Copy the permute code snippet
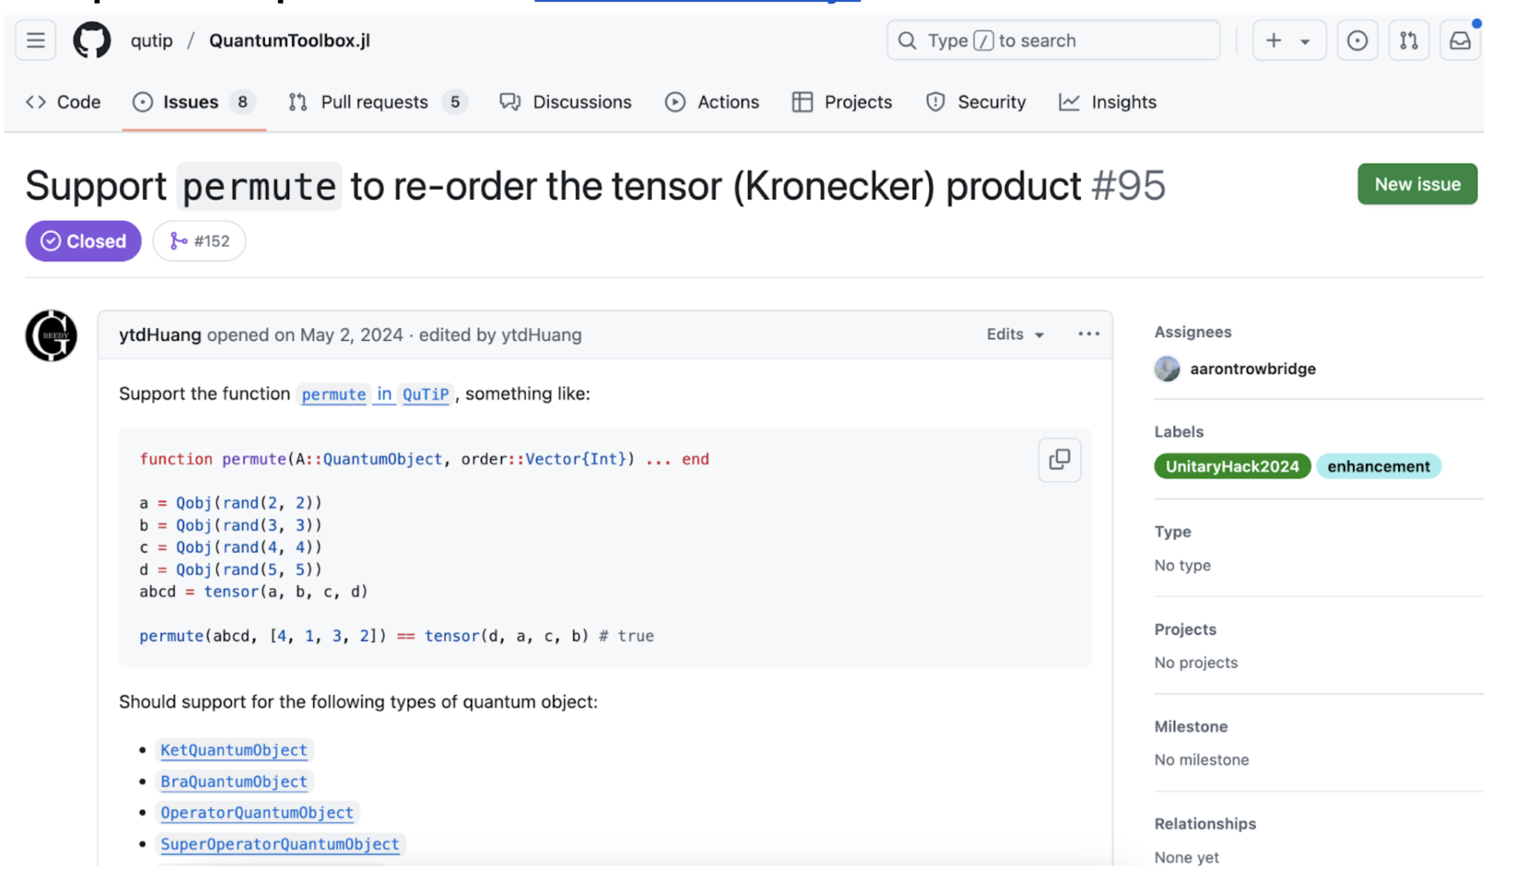 pyautogui.click(x=1059, y=460)
